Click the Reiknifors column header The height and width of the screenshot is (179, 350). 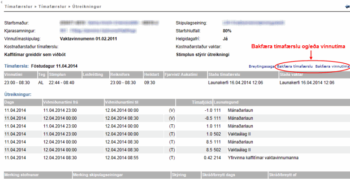pyautogui.click(x=126, y=74)
